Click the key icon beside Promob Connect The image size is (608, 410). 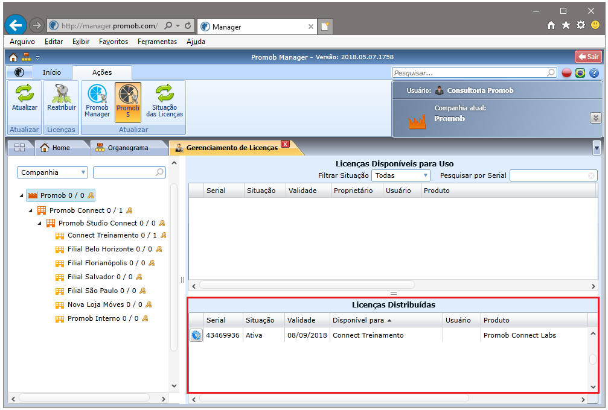[x=130, y=210]
